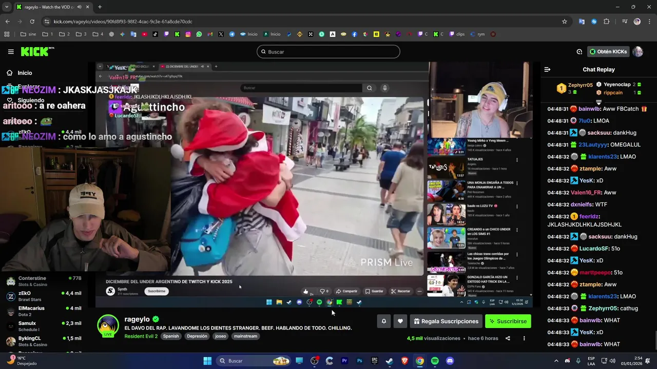Open Epic Games Launcher from the taskbar
Image resolution: width=657 pixels, height=369 pixels.
tap(375, 361)
